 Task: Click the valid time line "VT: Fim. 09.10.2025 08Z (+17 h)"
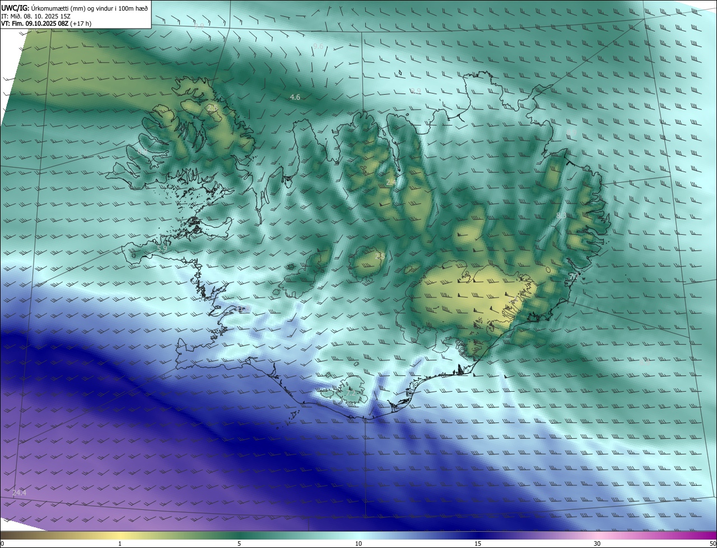tap(46, 24)
